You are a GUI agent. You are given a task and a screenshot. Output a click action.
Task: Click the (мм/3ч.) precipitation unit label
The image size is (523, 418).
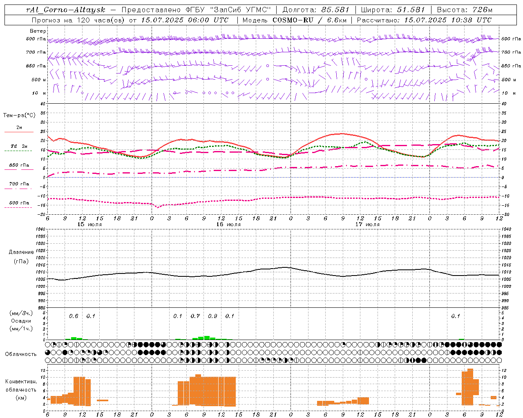[21, 313]
